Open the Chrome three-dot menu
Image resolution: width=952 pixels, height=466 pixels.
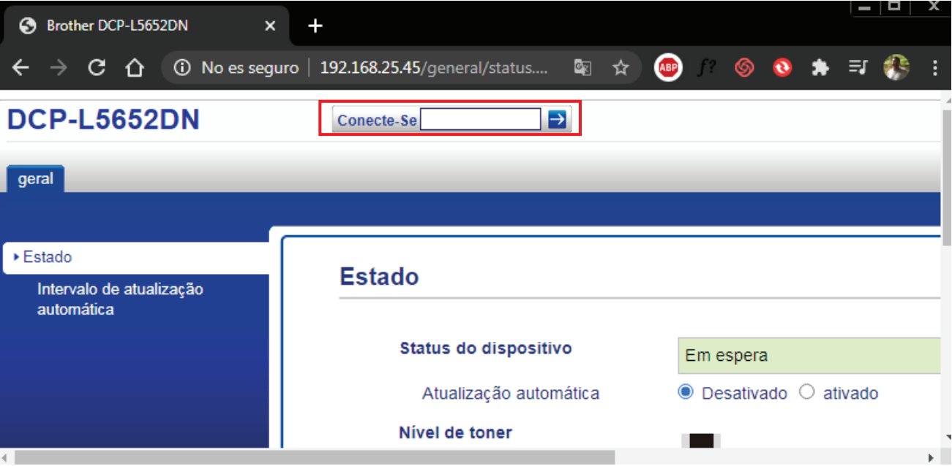[x=934, y=68]
